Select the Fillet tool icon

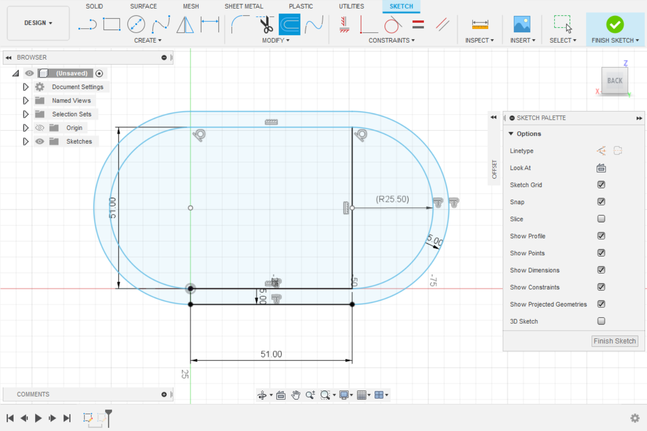coord(240,25)
